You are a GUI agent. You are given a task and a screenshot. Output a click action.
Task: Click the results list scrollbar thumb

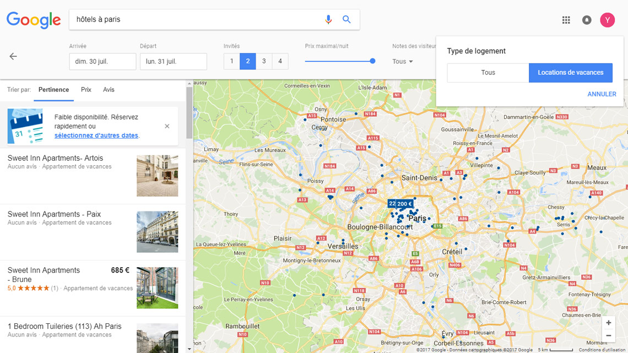[x=190, y=113]
